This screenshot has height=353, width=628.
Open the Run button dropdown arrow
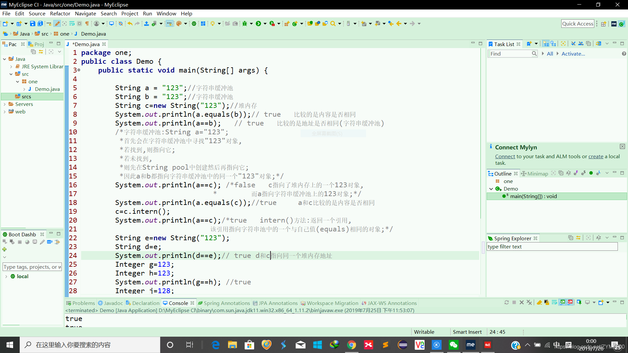click(265, 24)
